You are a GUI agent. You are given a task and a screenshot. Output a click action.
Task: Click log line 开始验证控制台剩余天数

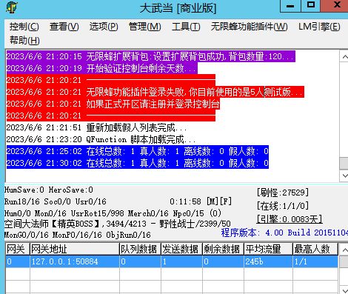[102, 68]
